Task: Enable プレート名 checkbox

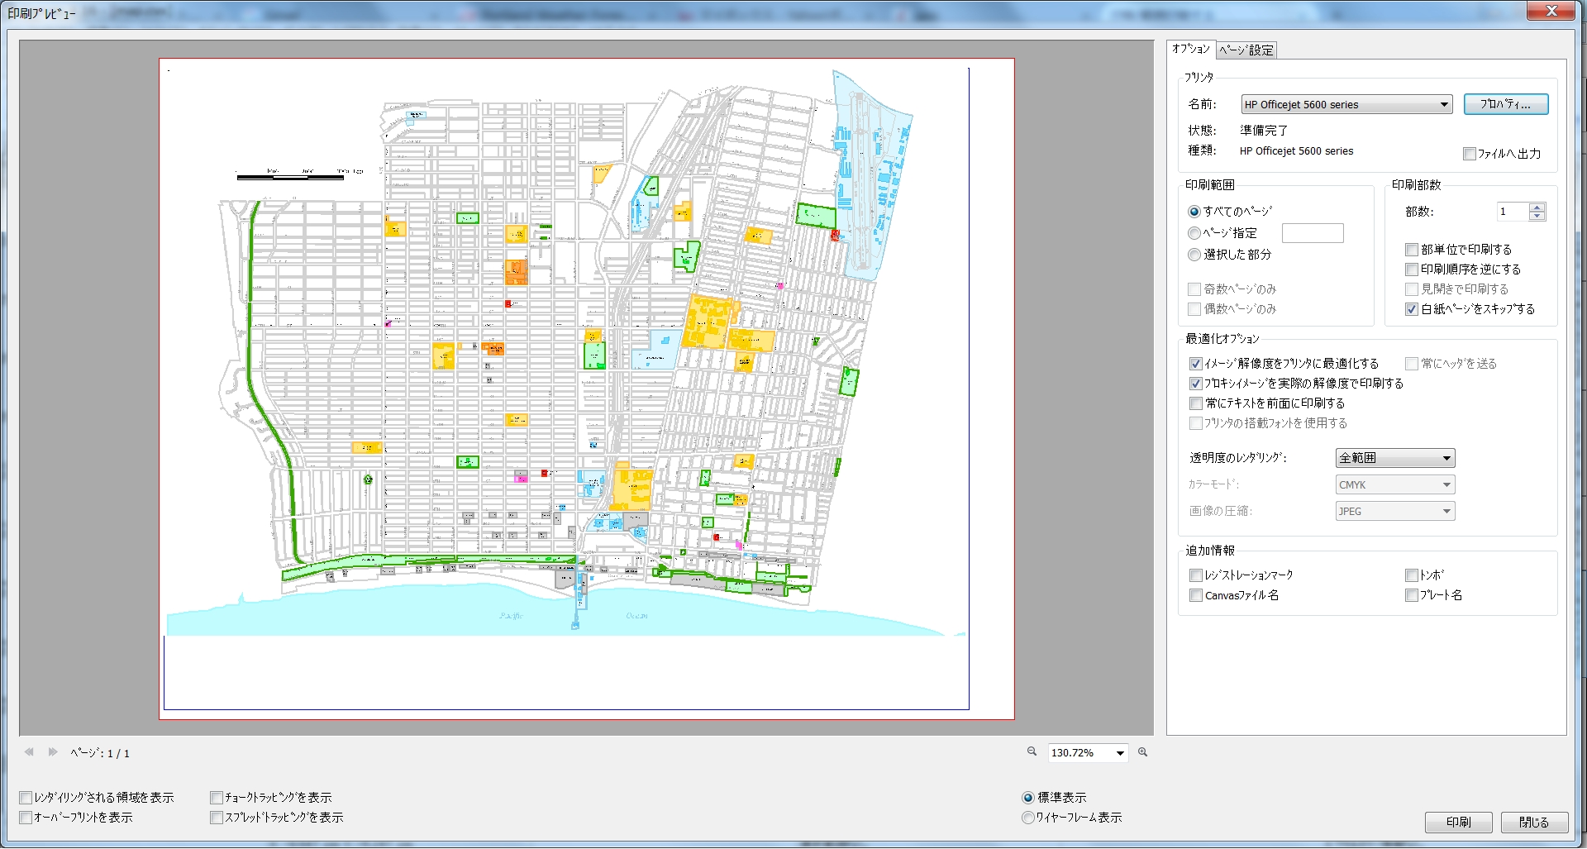Action: [1412, 595]
